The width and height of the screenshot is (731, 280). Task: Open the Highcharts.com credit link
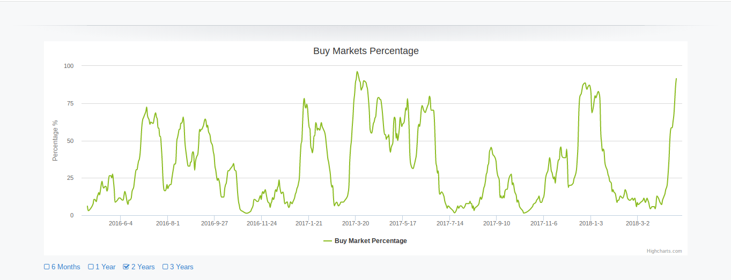[x=664, y=251]
